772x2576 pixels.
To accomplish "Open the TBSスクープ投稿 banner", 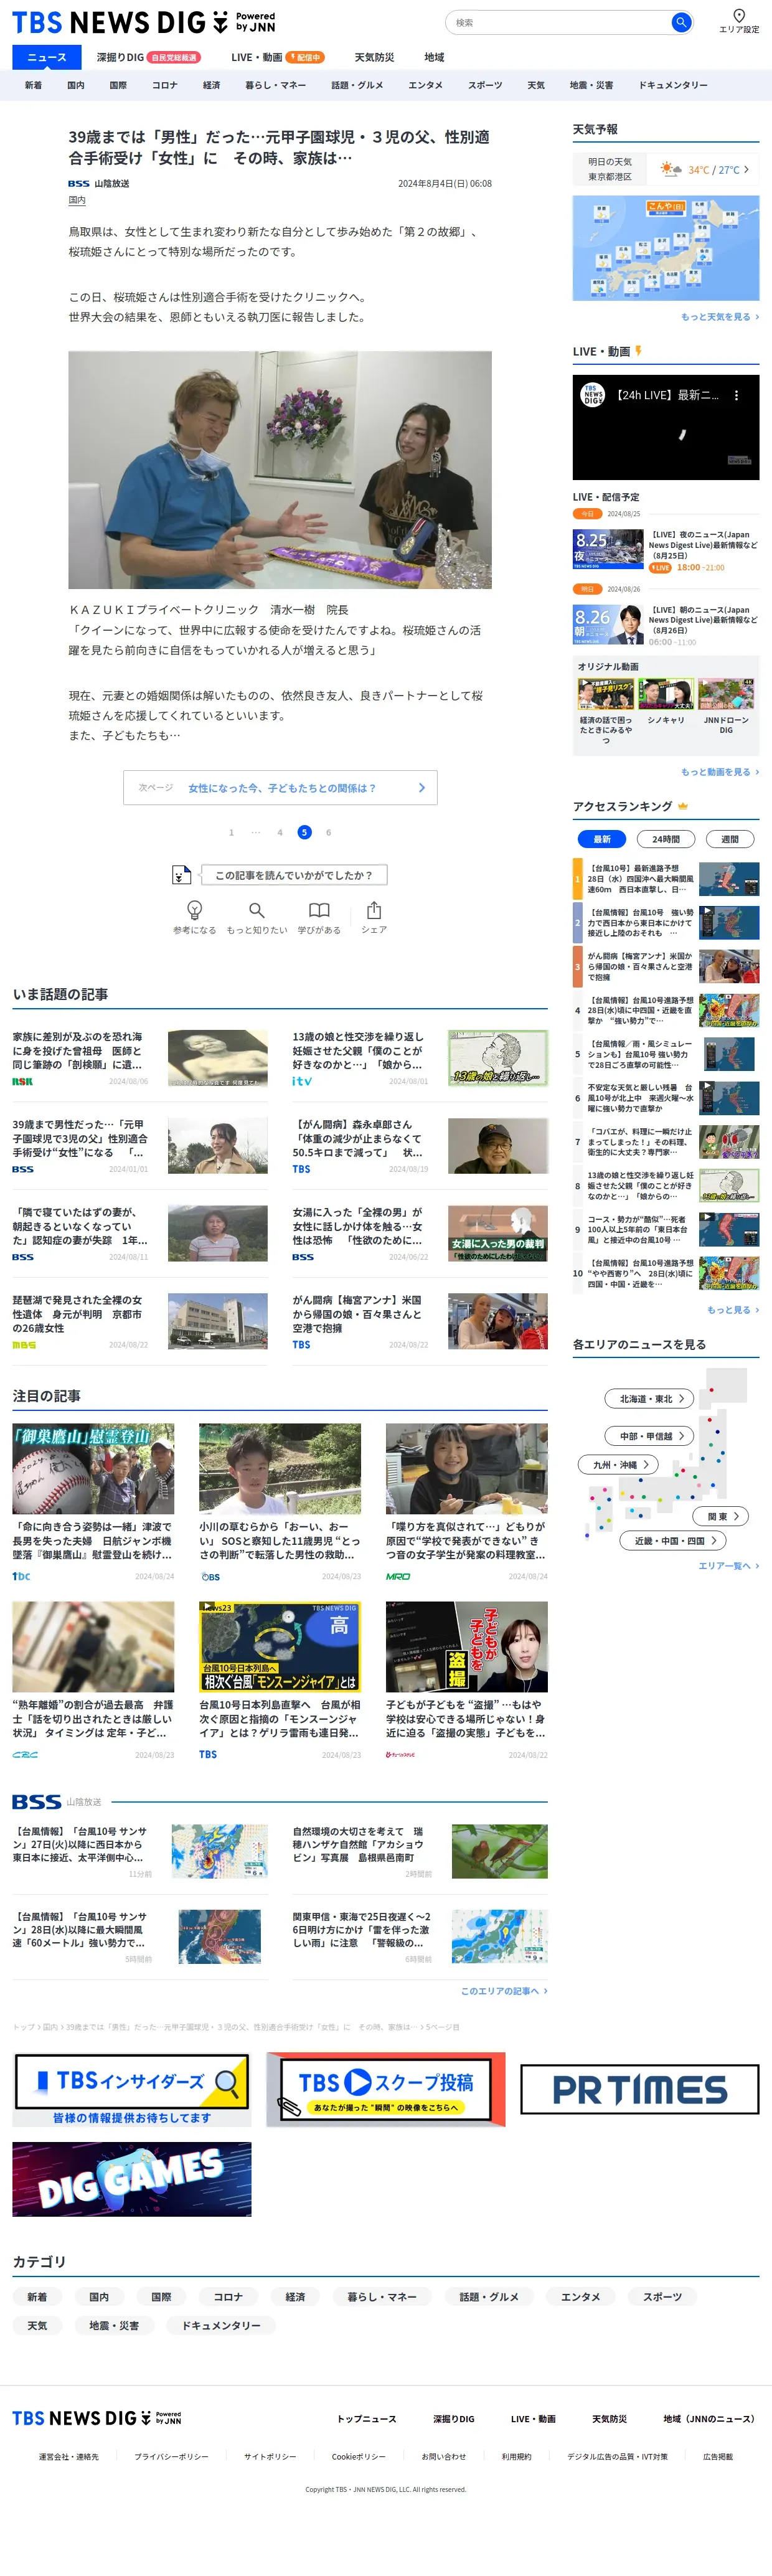I will pyautogui.click(x=386, y=2089).
